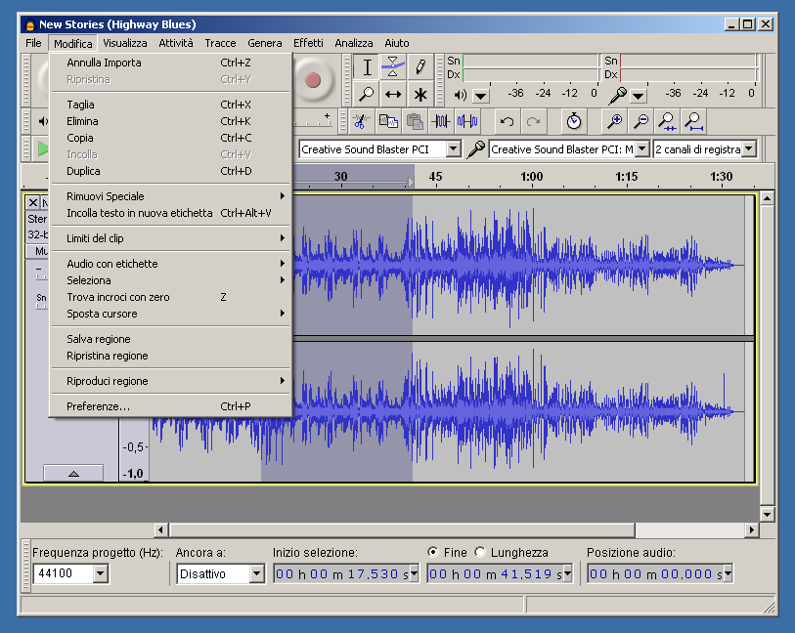Click the Trim audio toolbar icon
The height and width of the screenshot is (633, 795).
441,121
